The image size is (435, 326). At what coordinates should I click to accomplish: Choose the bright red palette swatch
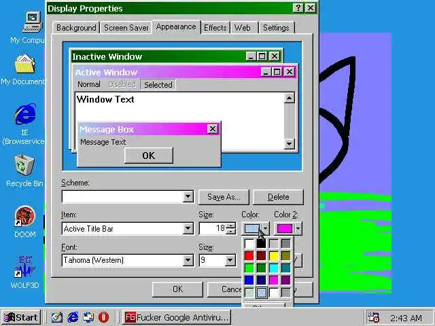point(249,256)
